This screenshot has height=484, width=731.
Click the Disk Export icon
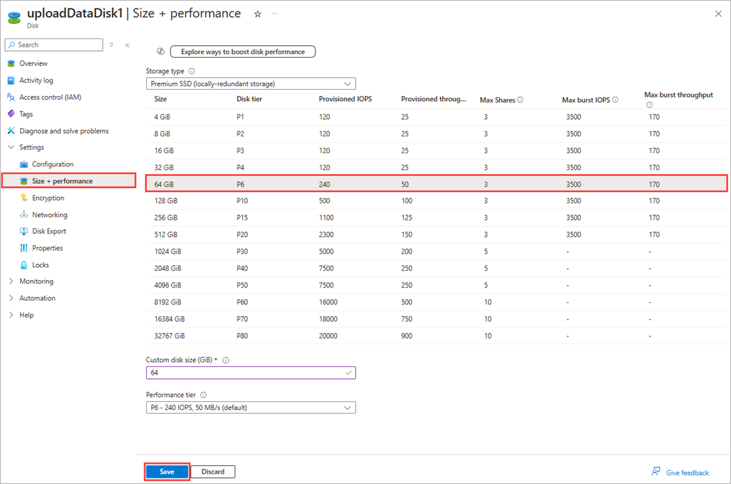(x=24, y=231)
